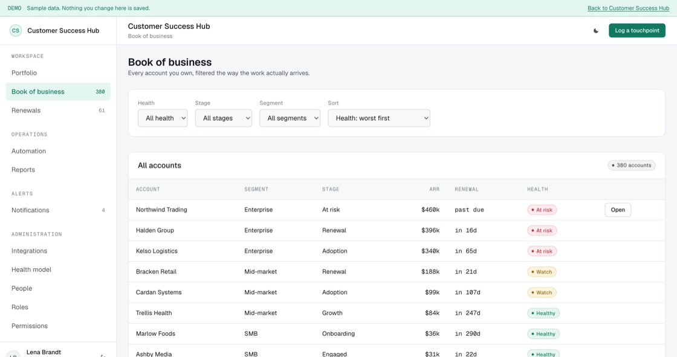
Task: Click $188k ARR value
Action: pos(430,272)
